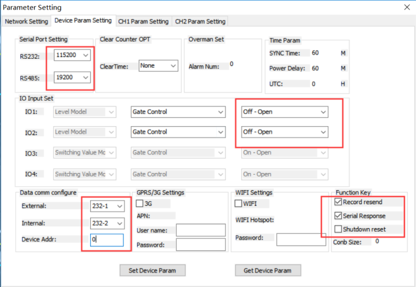Open the RS232 baud rate dropdown
This screenshot has height=287, width=416.
72,55
